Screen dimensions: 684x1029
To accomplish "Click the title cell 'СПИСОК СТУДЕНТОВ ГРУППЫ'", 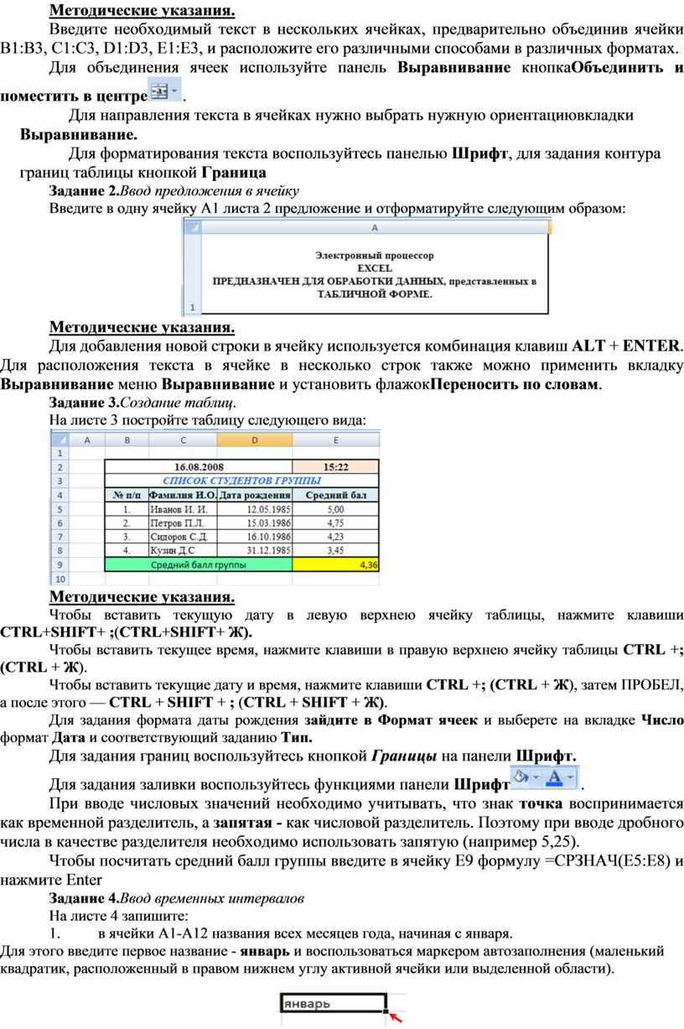I will 241,481.
